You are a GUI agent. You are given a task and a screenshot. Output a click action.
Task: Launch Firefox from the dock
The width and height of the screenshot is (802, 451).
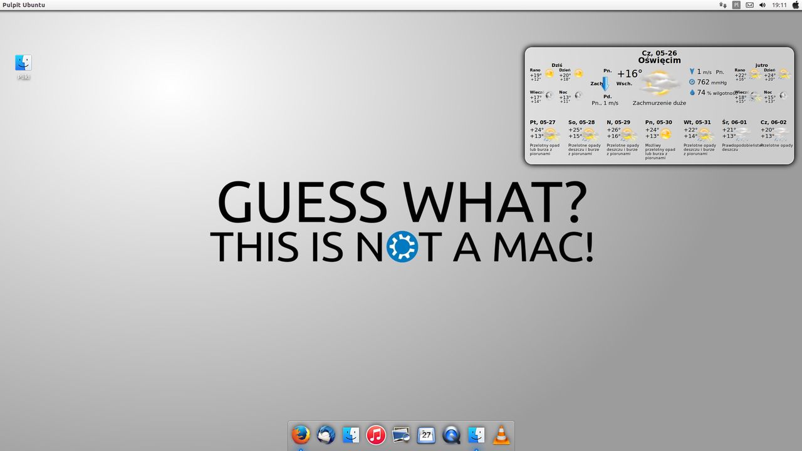point(301,434)
